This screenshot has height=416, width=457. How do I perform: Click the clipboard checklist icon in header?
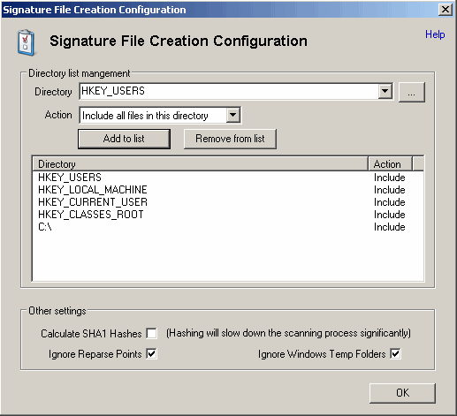coord(27,42)
